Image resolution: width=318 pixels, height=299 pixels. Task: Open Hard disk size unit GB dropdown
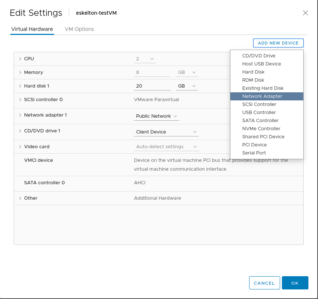coord(187,86)
